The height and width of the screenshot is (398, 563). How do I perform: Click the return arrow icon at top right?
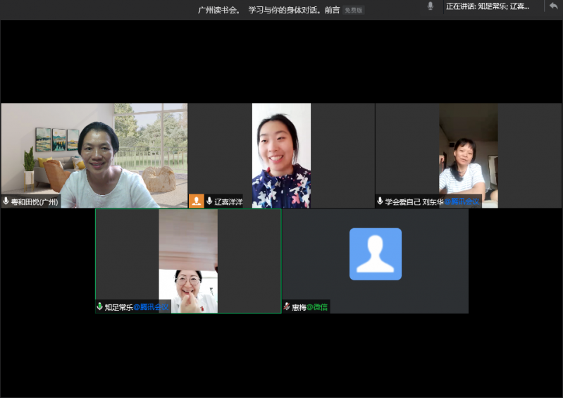pos(553,6)
